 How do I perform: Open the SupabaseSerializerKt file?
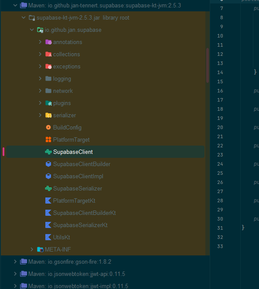pos(80,225)
